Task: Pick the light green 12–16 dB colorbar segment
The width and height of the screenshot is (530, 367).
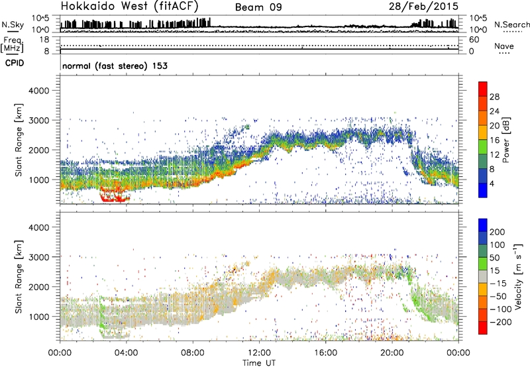Action: (x=483, y=147)
